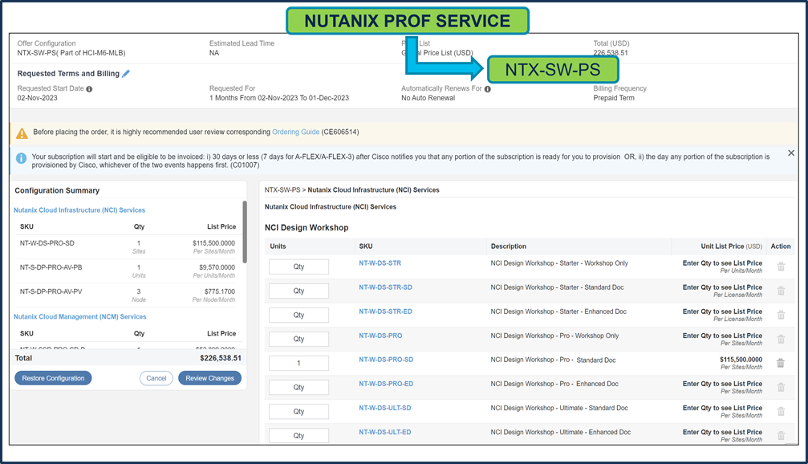808x464 pixels.
Task: Open the NT-W-DS-ULT-SD SKU link
Action: 385,408
